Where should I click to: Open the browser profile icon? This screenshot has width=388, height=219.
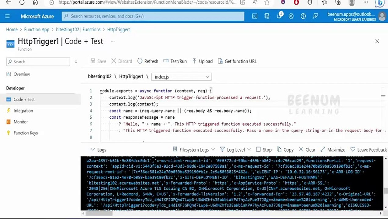pos(352,3)
